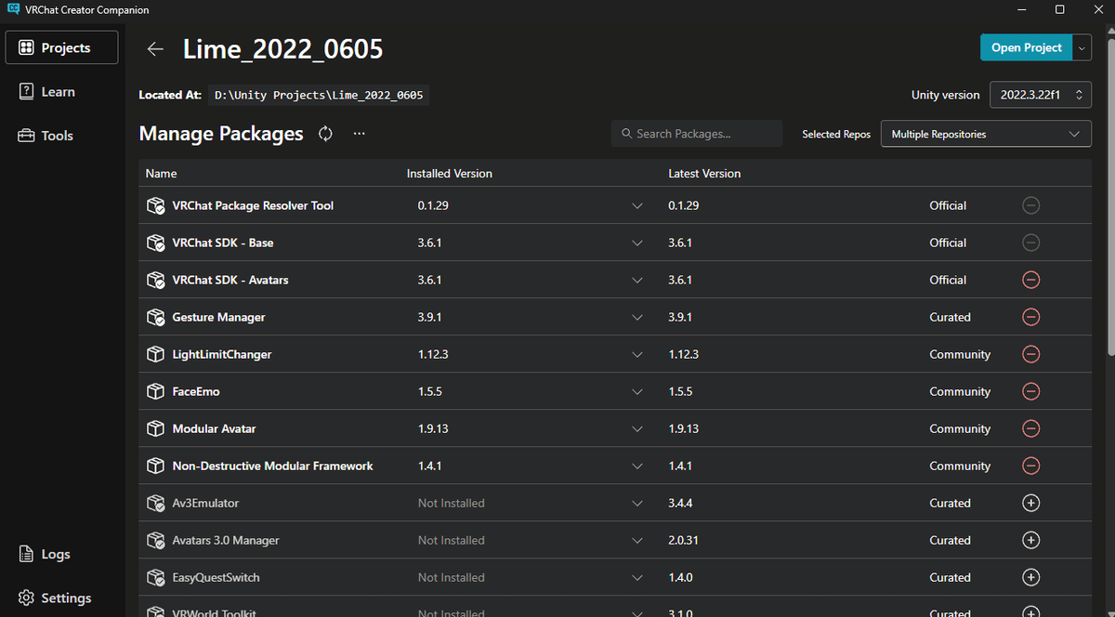Click installed version 1.9.13 of Modular Avatar
This screenshot has height=617, width=1115.
click(x=433, y=428)
